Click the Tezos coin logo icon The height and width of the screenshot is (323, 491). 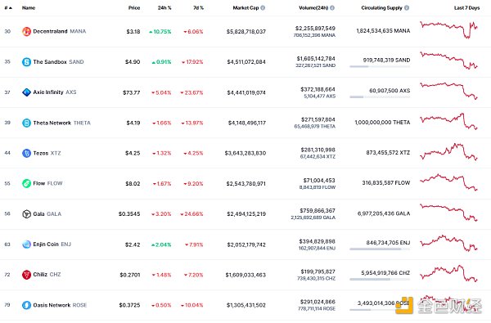click(26, 153)
